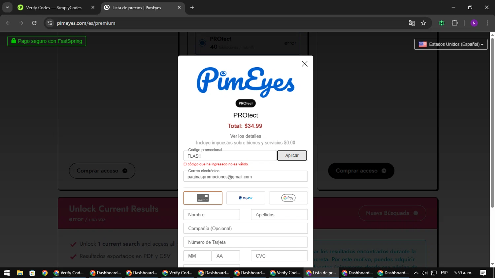495x278 pixels.
Task: Click the invalid code error message text
Action: click(216, 164)
